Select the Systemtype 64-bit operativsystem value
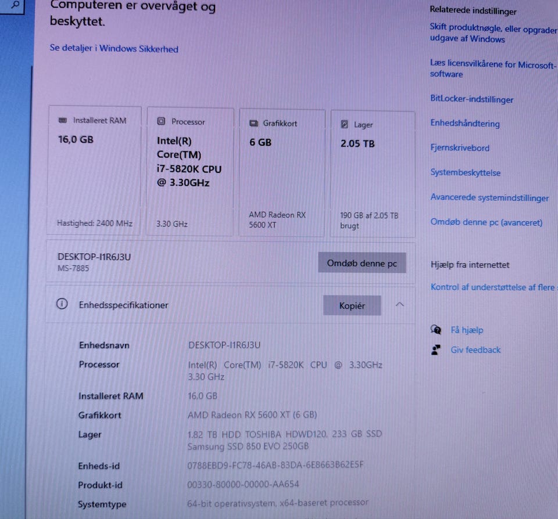The width and height of the screenshot is (558, 519). [x=278, y=503]
